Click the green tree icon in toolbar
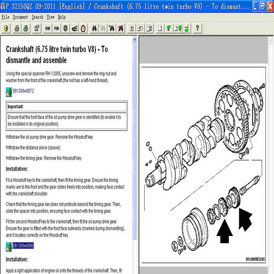The image size is (274, 274). click(x=169, y=28)
